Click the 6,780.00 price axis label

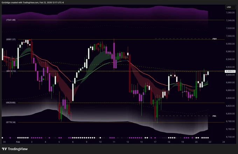click(x=230, y=121)
